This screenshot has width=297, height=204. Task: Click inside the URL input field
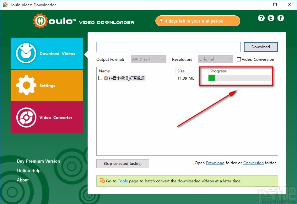coord(168,47)
